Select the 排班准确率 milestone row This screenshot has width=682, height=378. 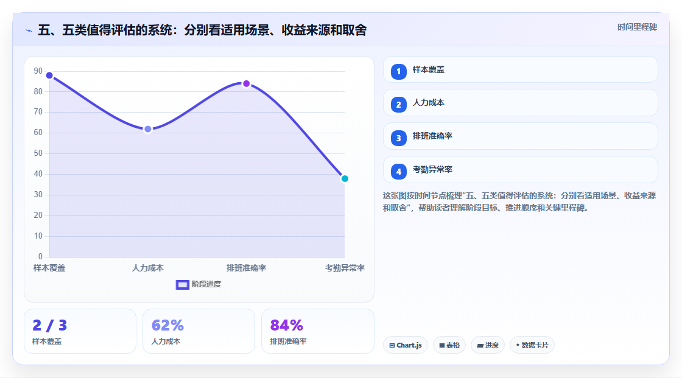click(520, 136)
